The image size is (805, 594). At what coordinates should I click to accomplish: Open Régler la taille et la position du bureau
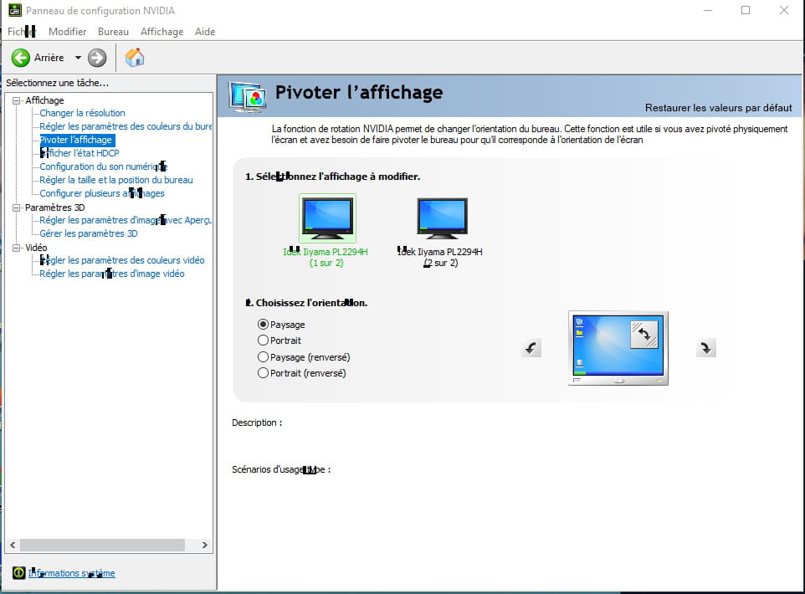click(x=116, y=180)
